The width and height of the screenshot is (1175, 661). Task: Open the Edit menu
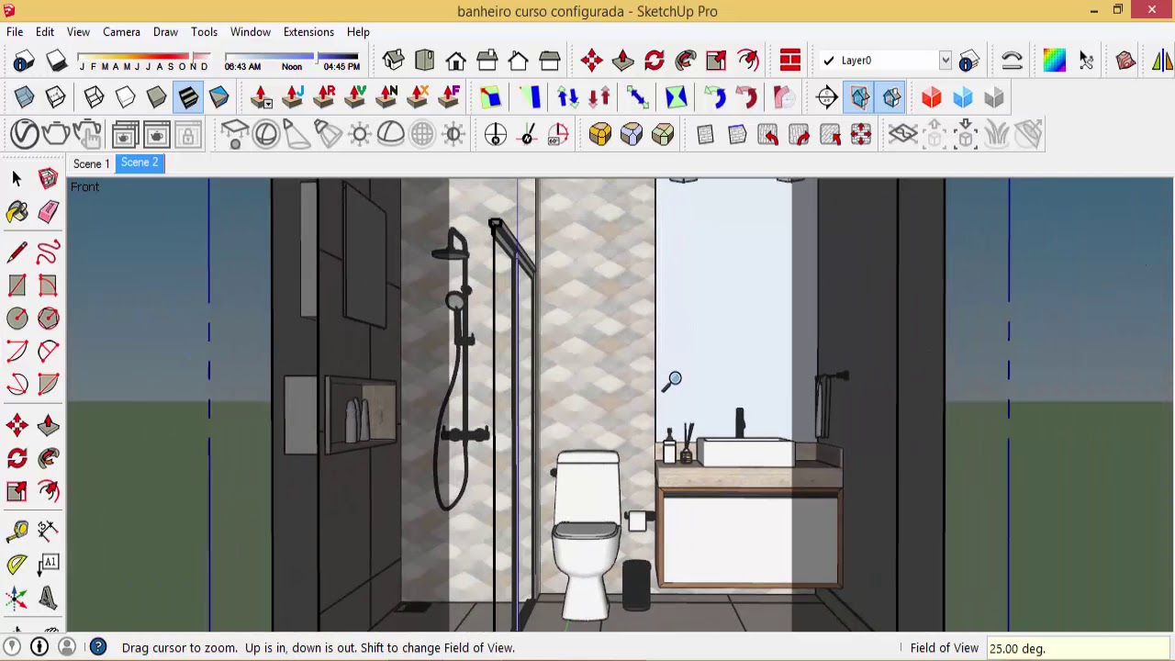tap(44, 31)
